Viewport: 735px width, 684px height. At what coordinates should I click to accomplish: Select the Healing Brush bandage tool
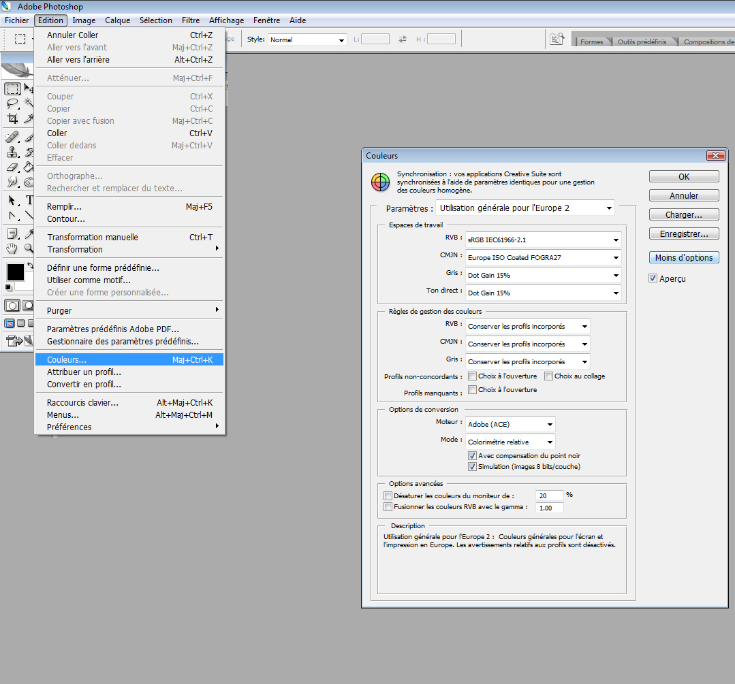tap(12, 137)
